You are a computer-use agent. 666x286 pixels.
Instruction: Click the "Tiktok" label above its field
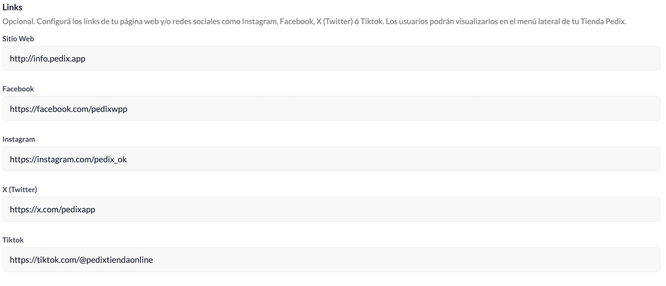[x=13, y=240]
